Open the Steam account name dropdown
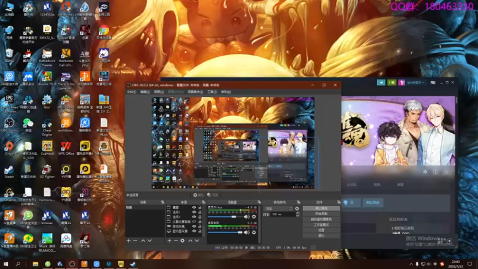Image resolution: width=478 pixels, height=269 pixels. (x=416, y=82)
